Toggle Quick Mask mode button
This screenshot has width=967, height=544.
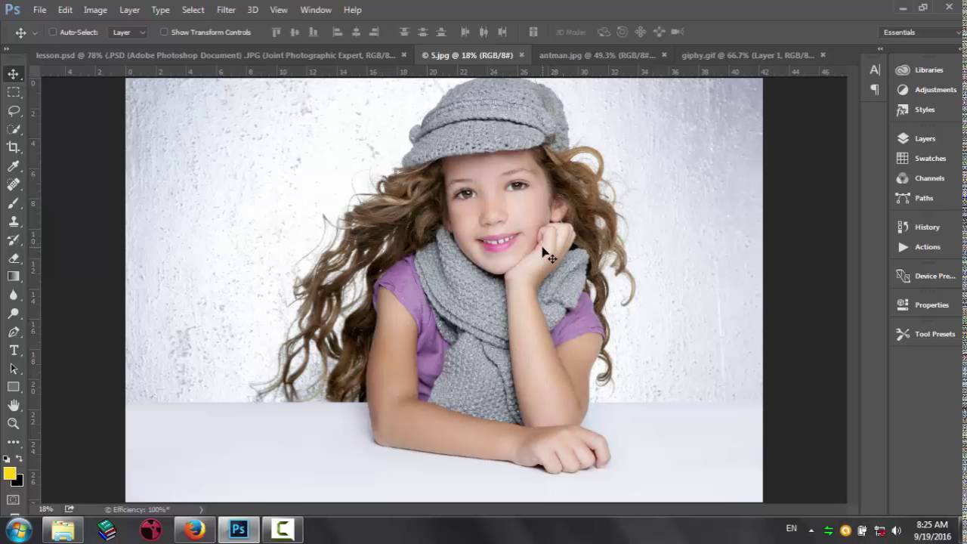(14, 500)
